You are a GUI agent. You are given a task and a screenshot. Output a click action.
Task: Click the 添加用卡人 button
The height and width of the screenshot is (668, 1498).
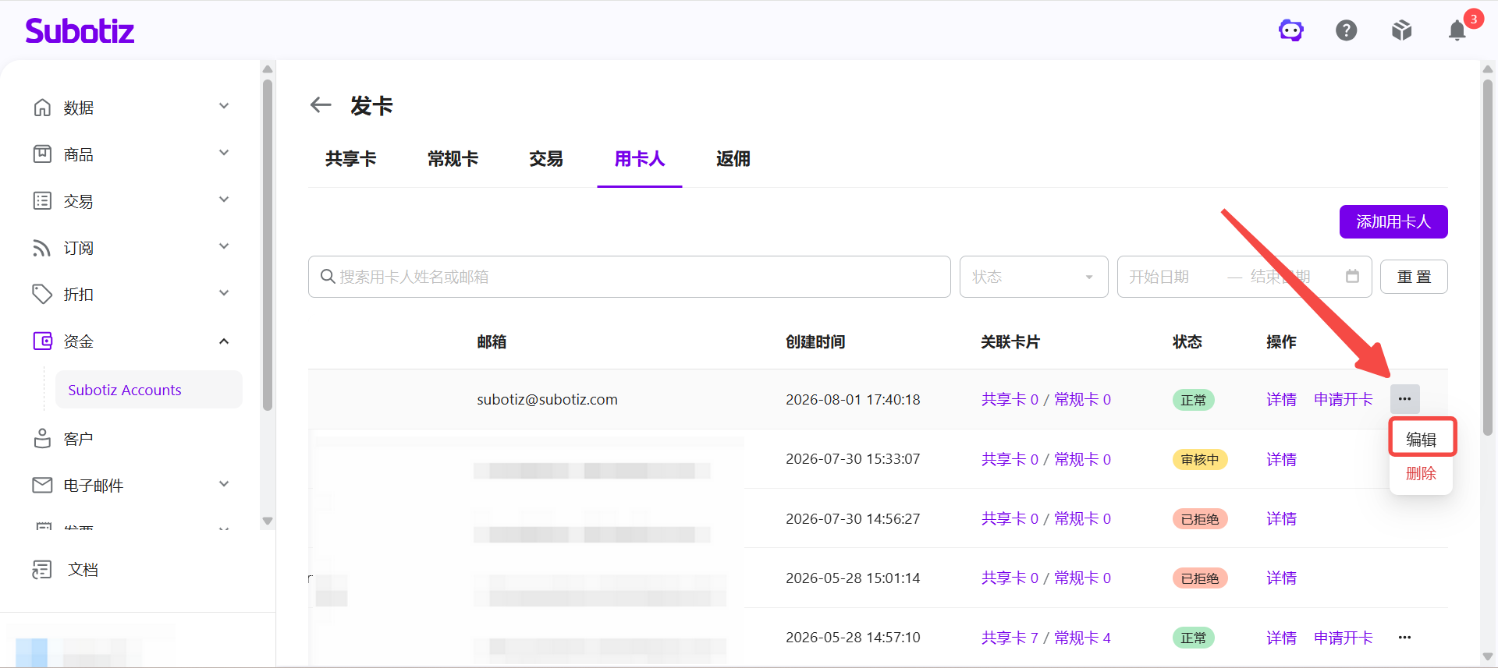click(1393, 222)
